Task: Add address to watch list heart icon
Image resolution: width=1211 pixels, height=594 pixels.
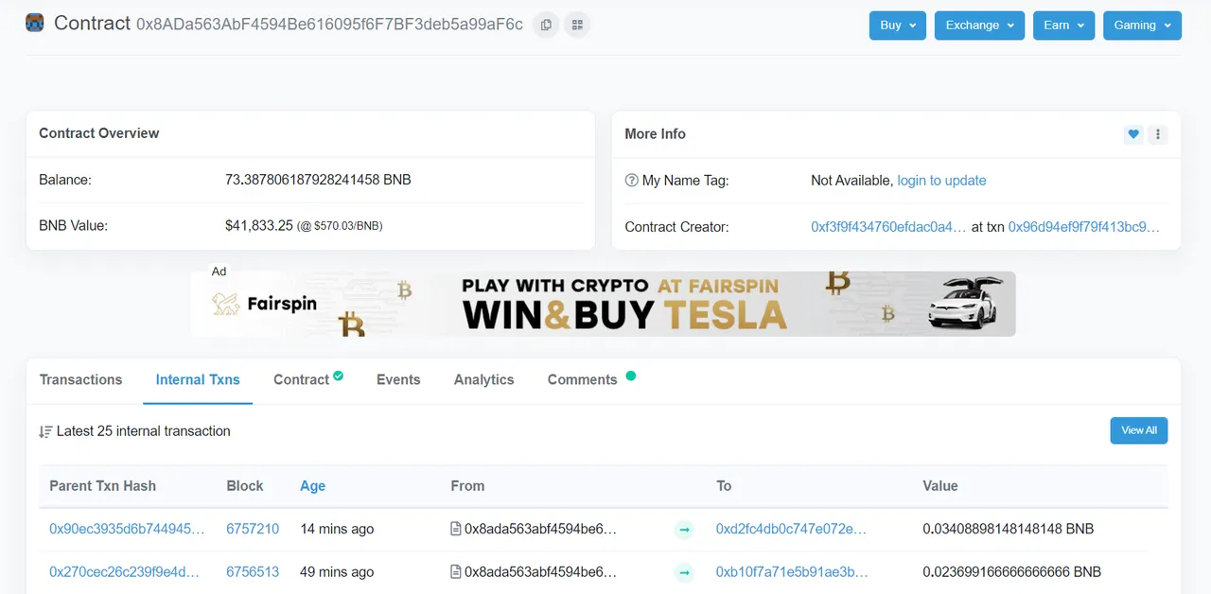Action: pos(1133,134)
